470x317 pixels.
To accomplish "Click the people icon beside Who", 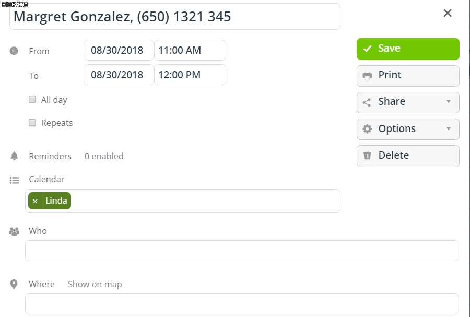I will click(14, 231).
